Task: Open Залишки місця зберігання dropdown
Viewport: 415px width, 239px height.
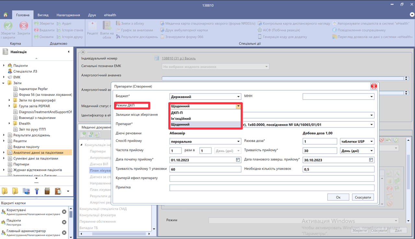Action: [x=372, y=115]
